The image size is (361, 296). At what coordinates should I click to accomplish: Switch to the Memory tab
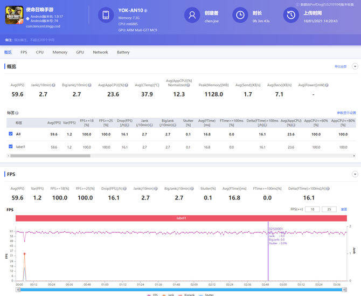point(60,52)
